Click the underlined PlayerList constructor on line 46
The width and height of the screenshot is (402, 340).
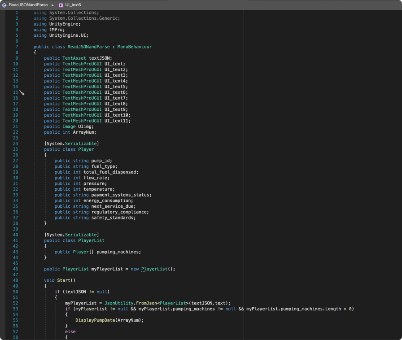tap(154, 269)
